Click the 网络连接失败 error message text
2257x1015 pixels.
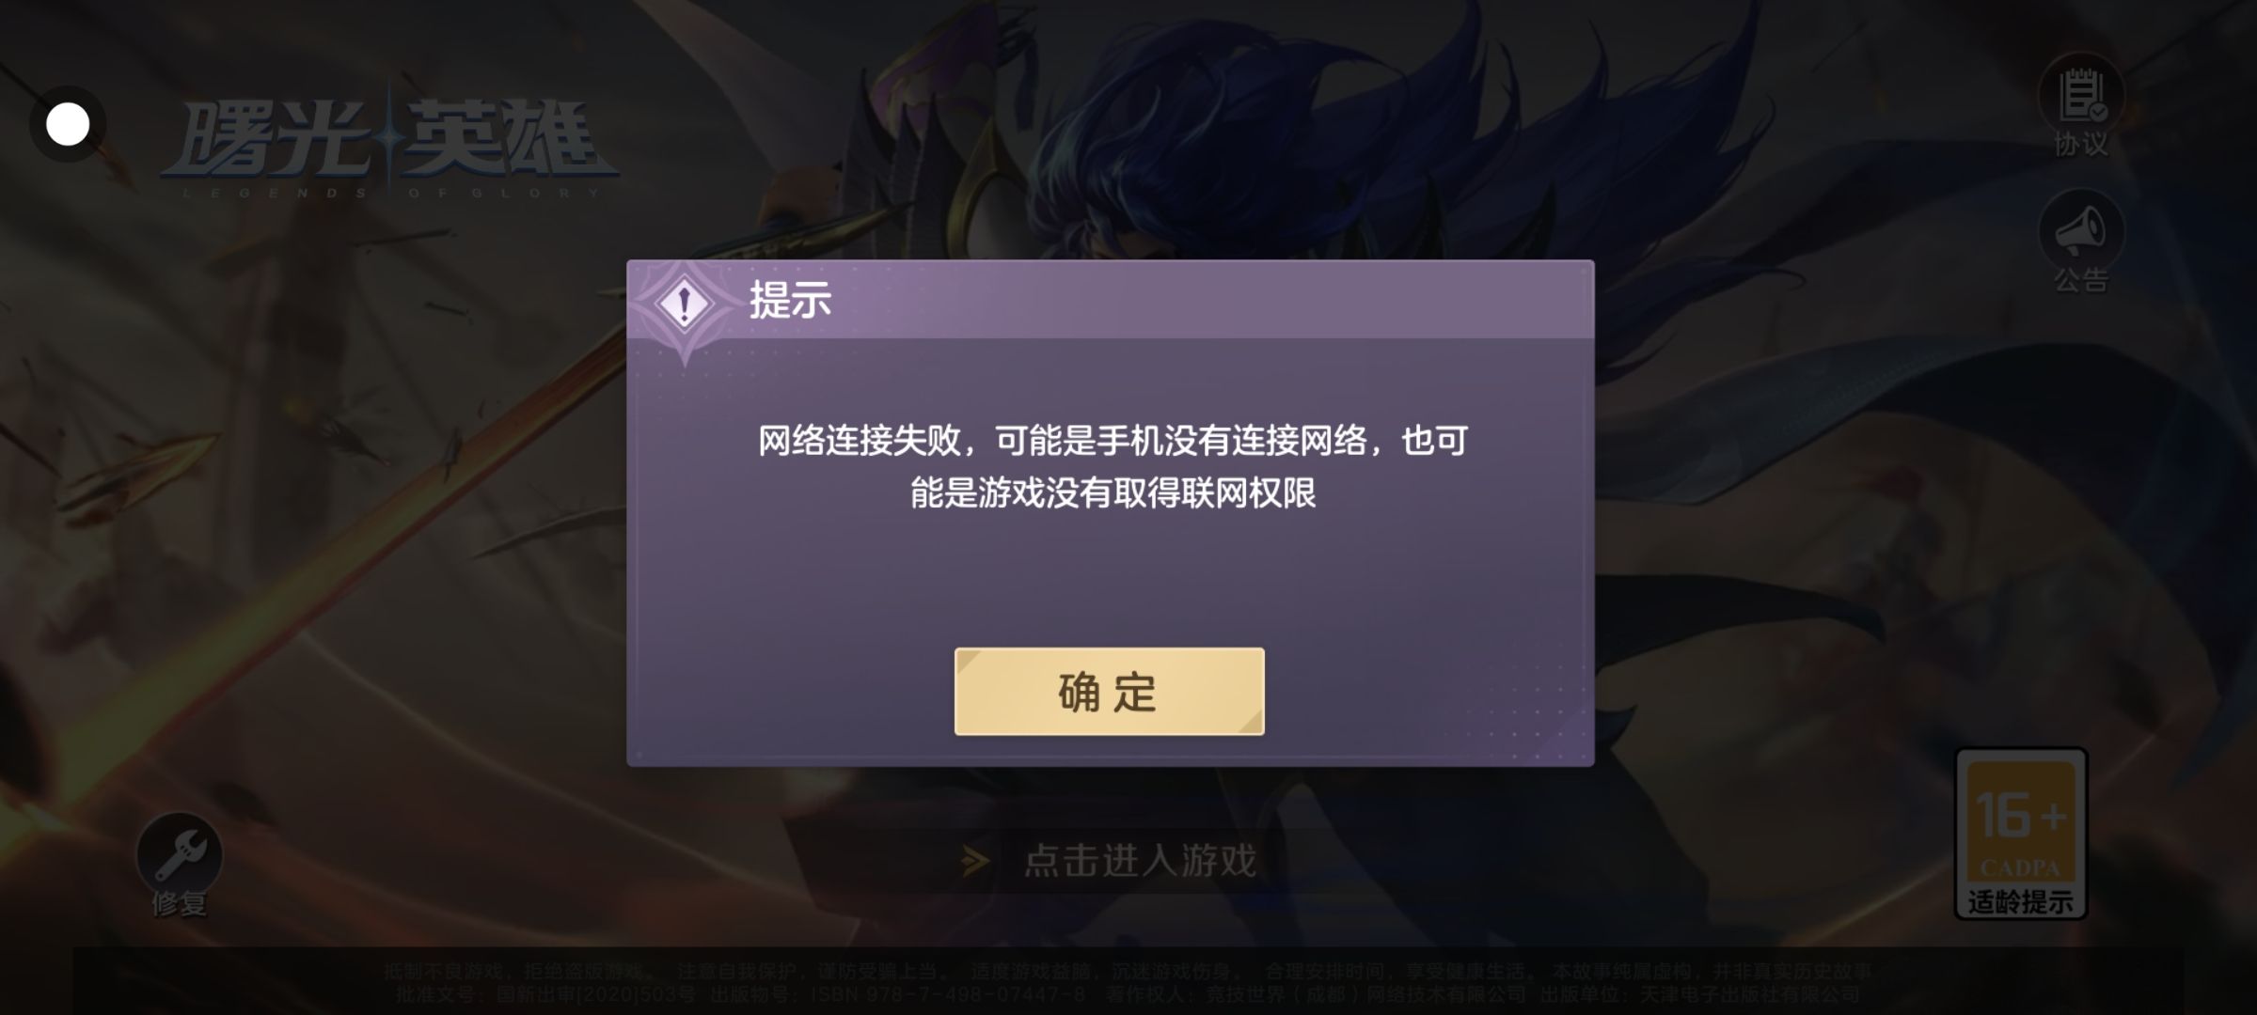tap(1113, 466)
